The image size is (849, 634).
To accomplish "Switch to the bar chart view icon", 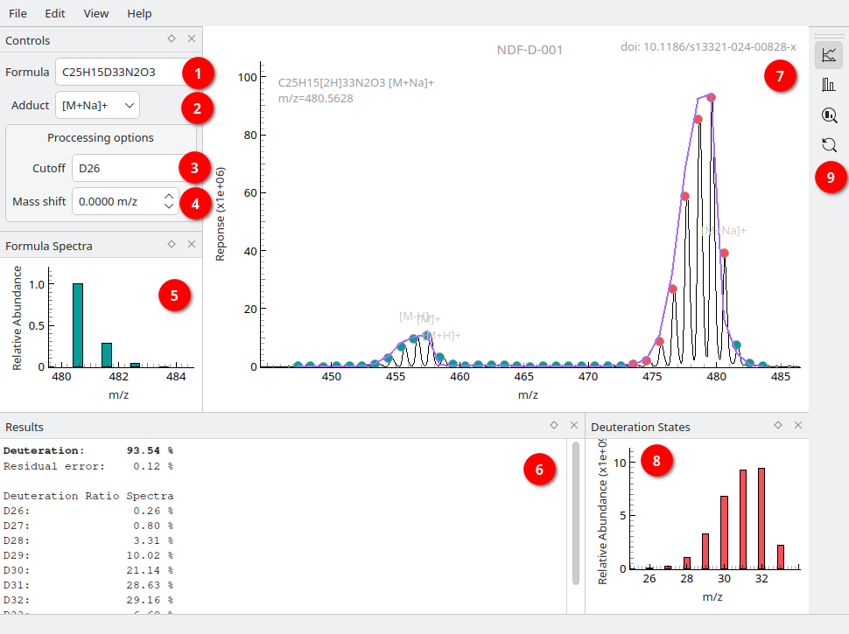I will click(x=828, y=85).
